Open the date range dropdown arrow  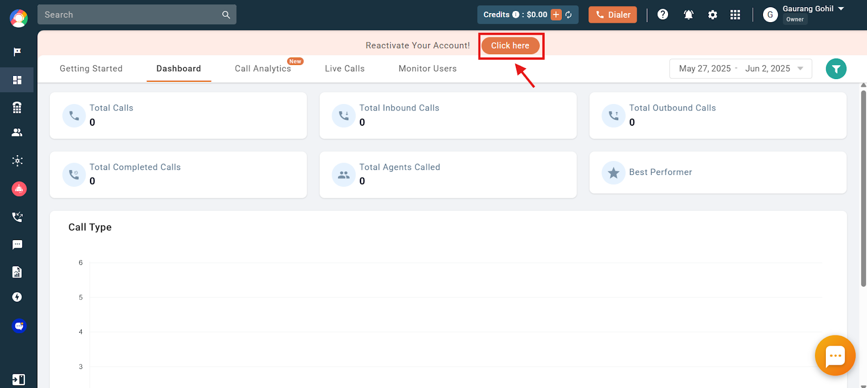tap(800, 69)
